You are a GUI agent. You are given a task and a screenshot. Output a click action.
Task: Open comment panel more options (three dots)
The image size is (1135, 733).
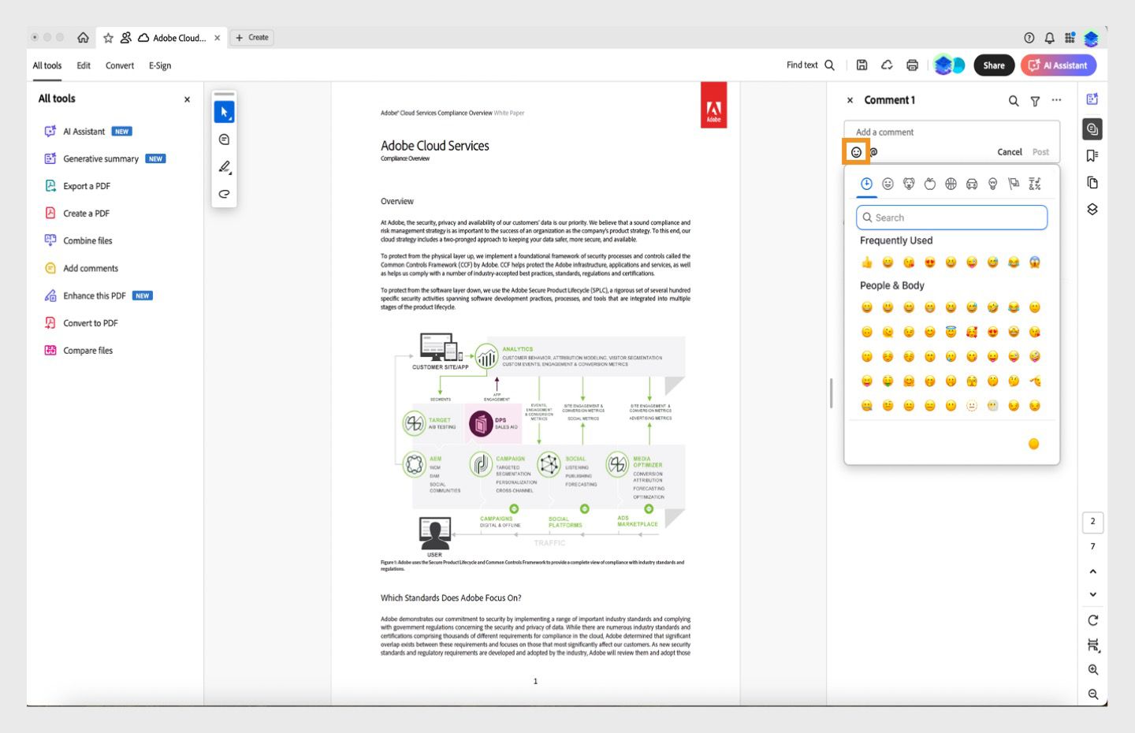[1056, 100]
